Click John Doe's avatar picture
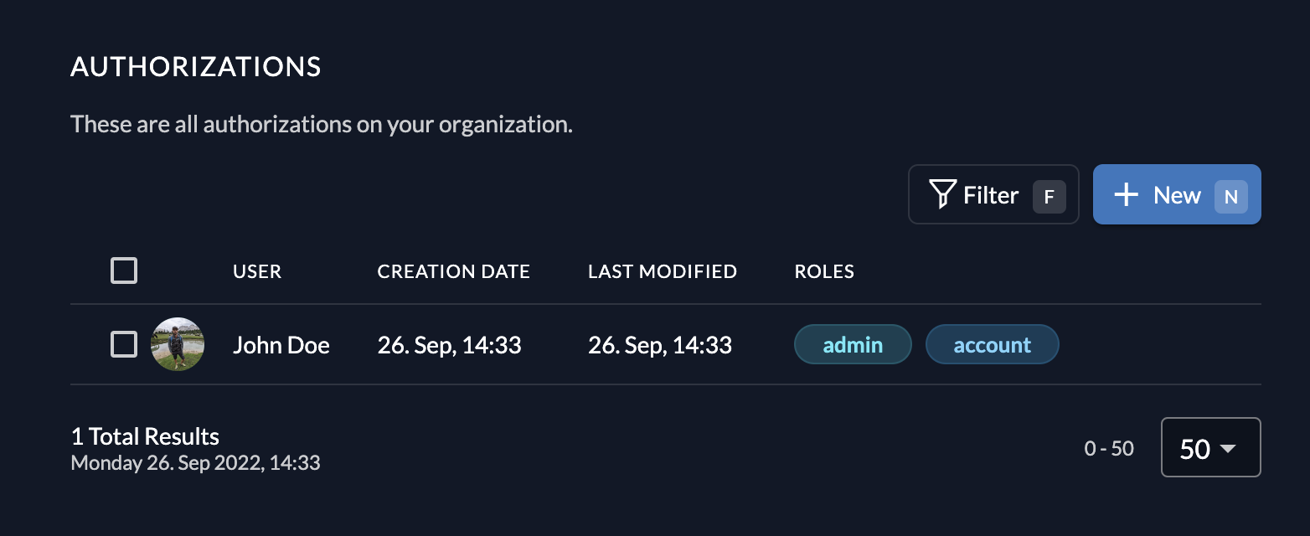 178,344
